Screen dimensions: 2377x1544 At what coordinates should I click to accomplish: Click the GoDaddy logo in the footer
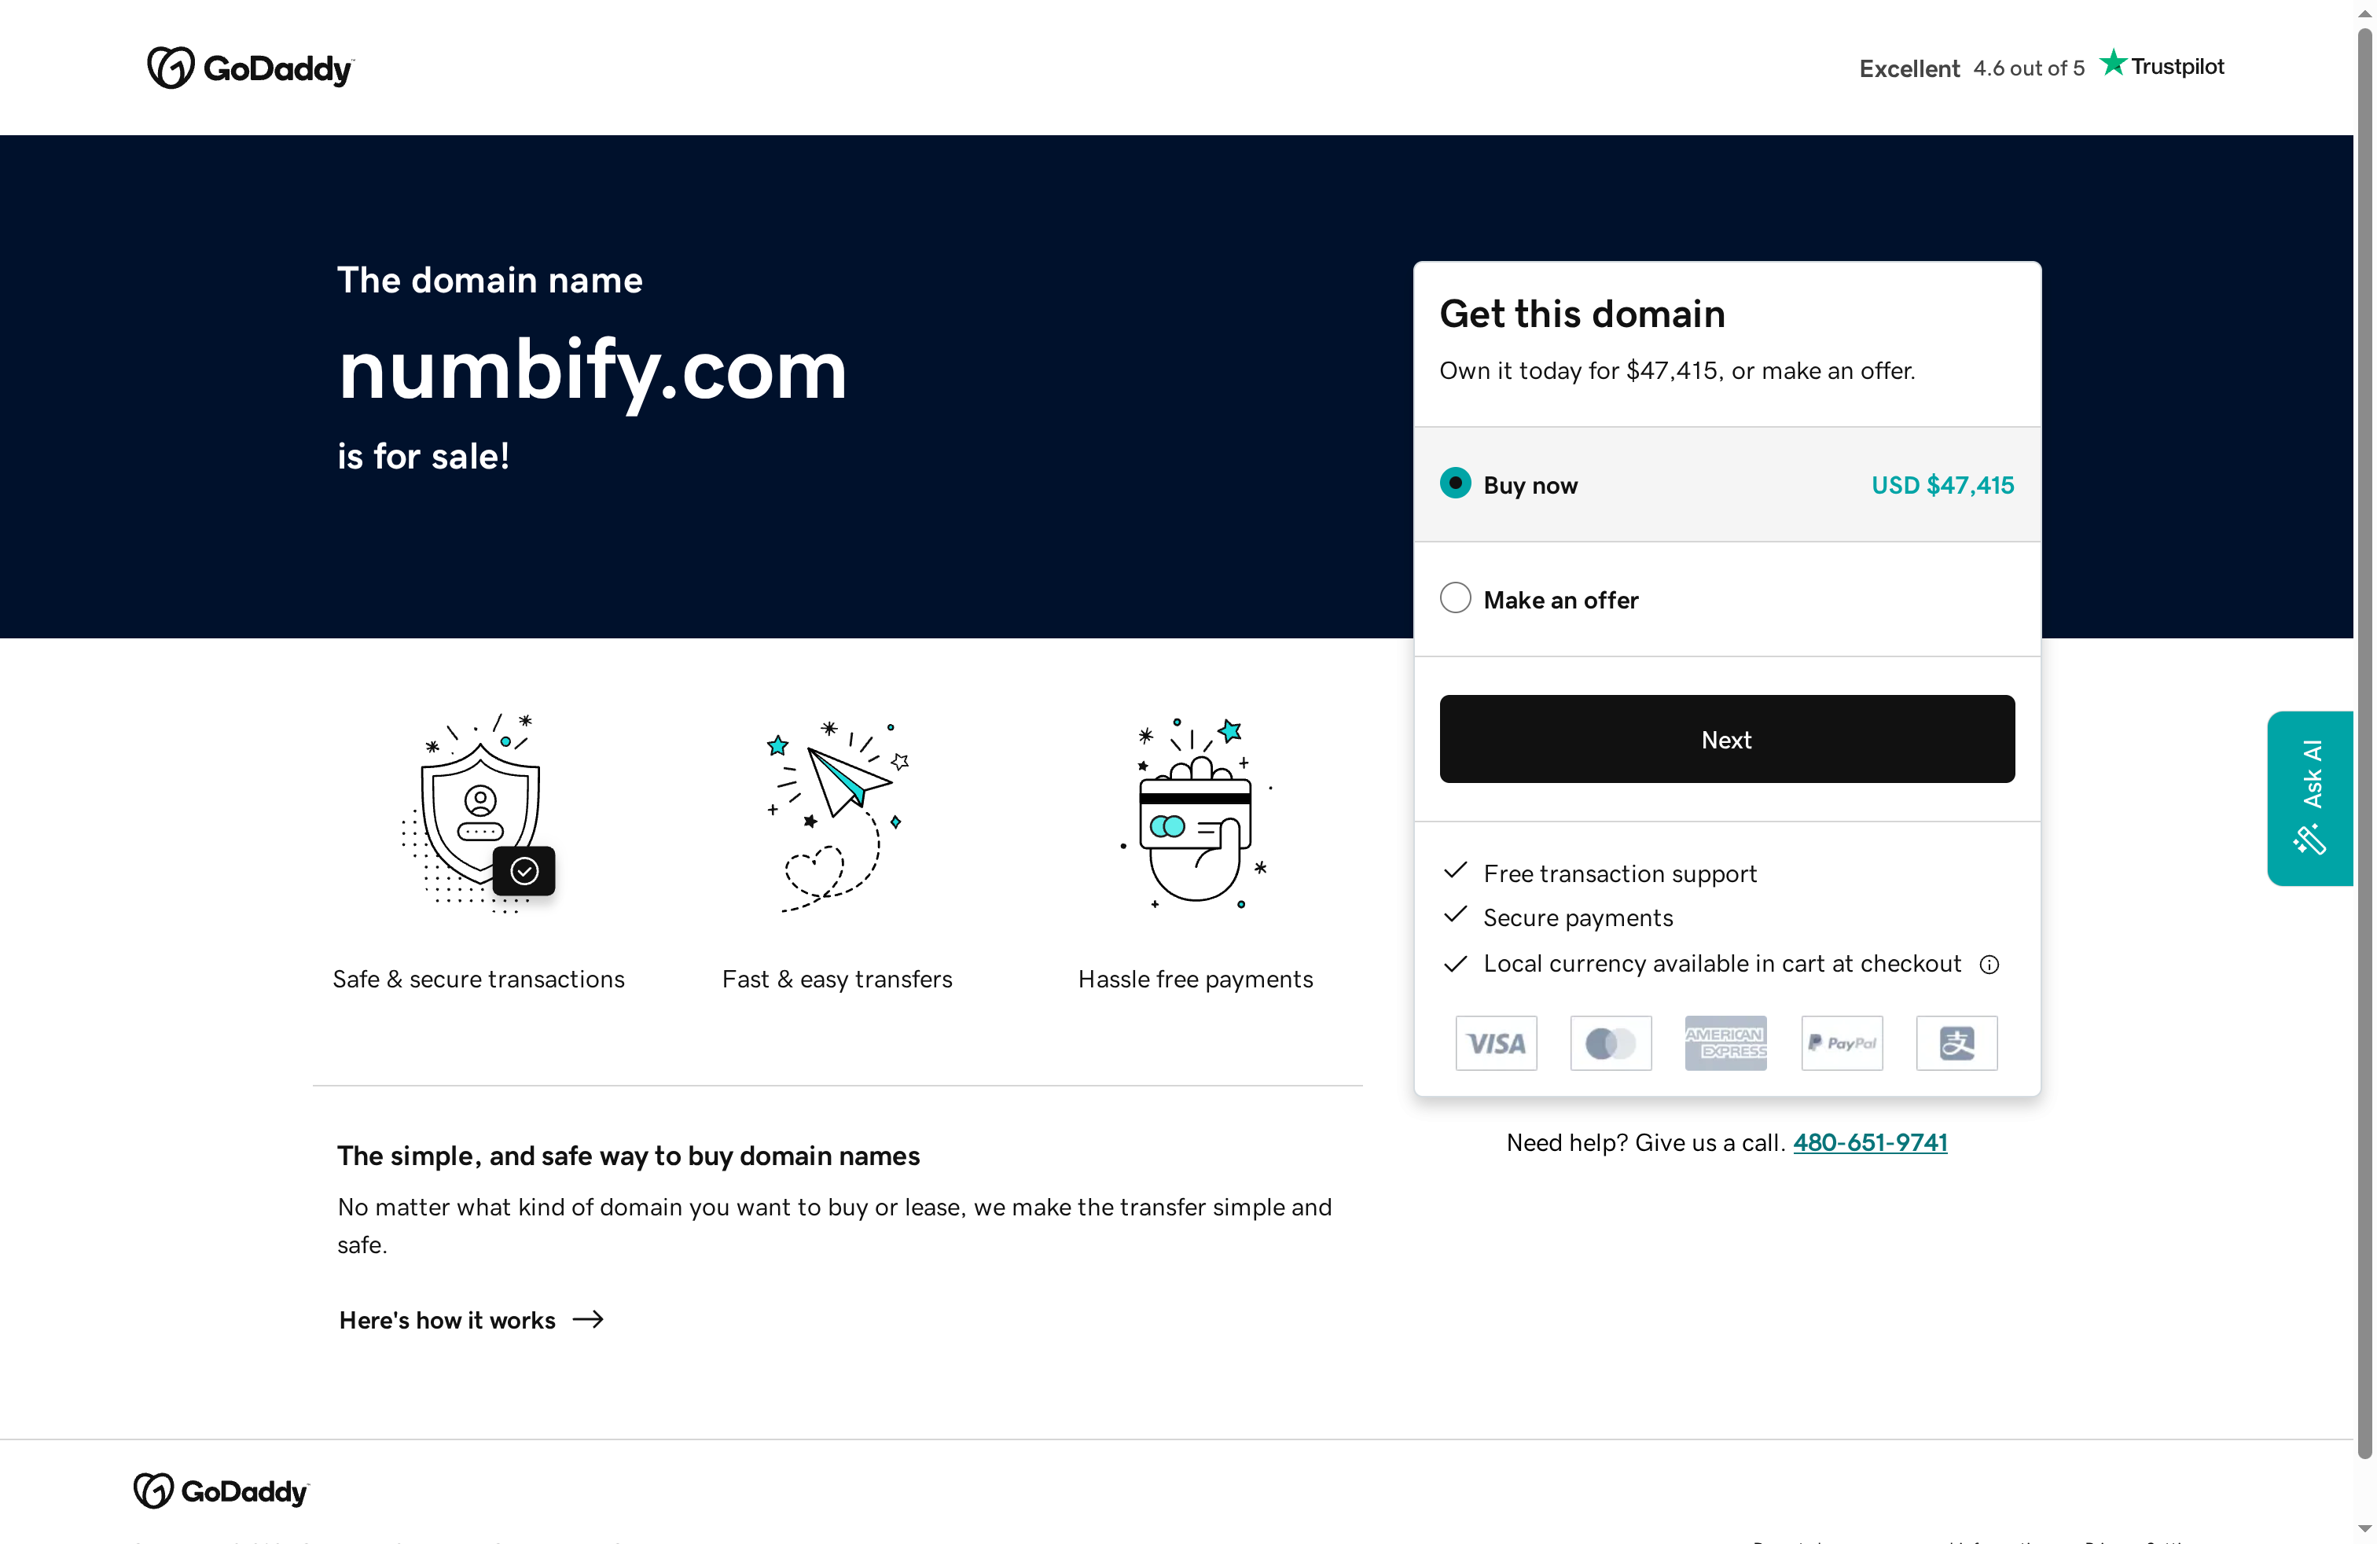[x=220, y=1490]
